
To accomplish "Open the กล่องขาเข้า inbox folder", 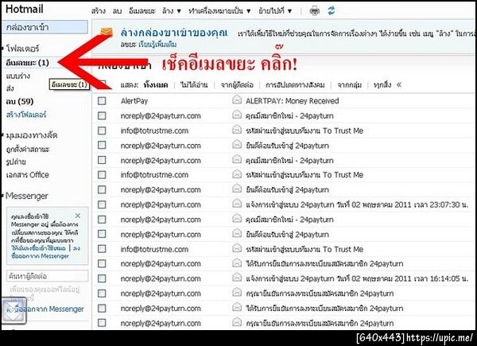I will pyautogui.click(x=45, y=27).
